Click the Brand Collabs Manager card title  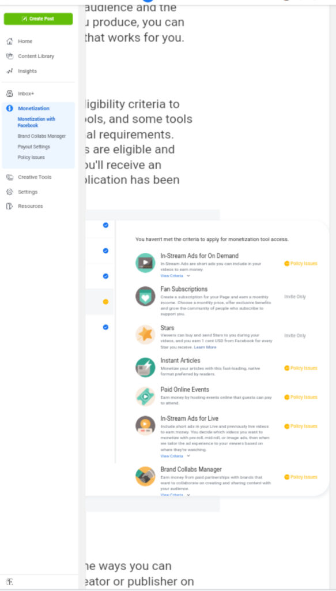click(191, 469)
